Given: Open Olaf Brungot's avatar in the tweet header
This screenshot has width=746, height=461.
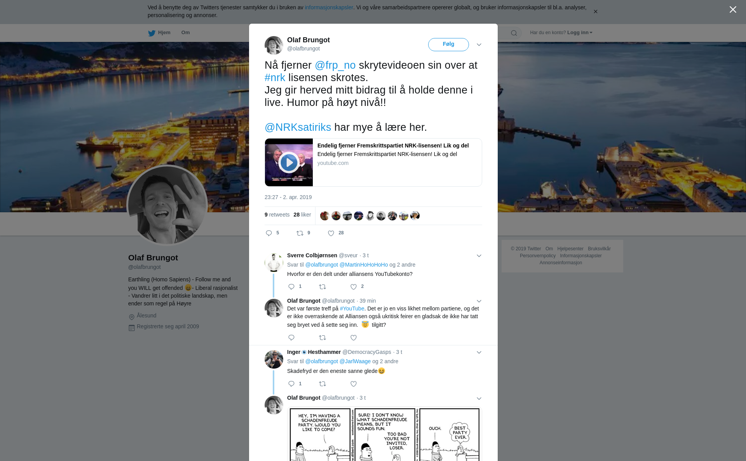Looking at the screenshot, I should coord(274,45).
